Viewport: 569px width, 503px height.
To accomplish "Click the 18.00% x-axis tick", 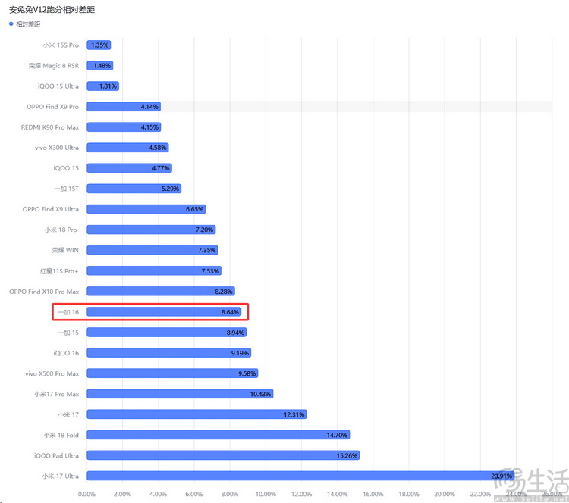I will pos(409,495).
